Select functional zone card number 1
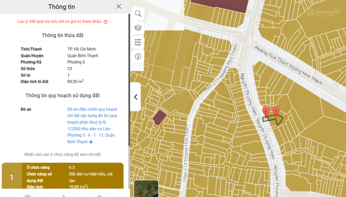This screenshot has width=346, height=197. [x=63, y=177]
